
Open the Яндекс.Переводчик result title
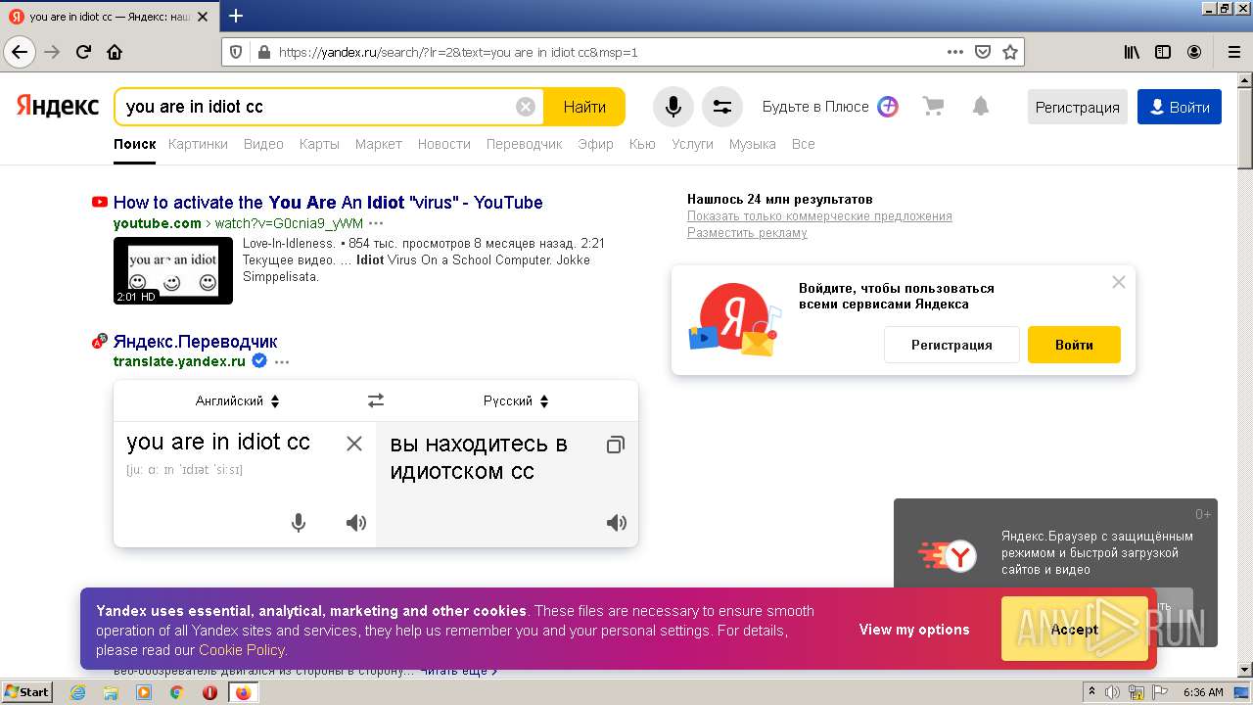[196, 342]
